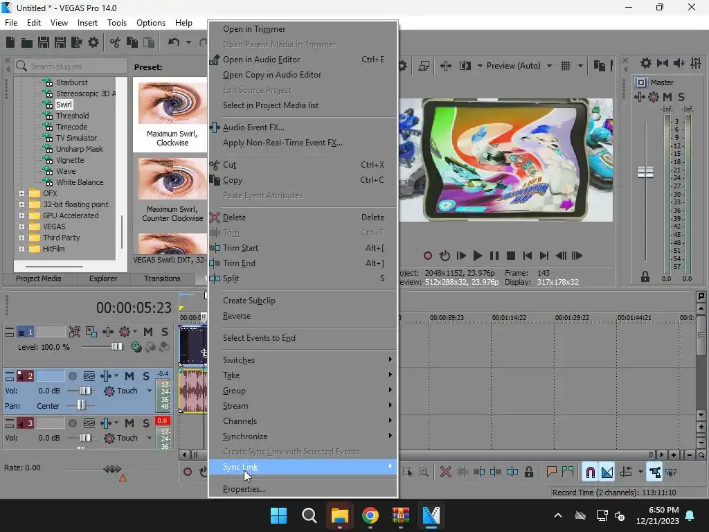Viewport: 709px width, 532px height.
Task: Click the Insert Marker icon in bottom toolbar
Action: pyautogui.click(x=551, y=472)
